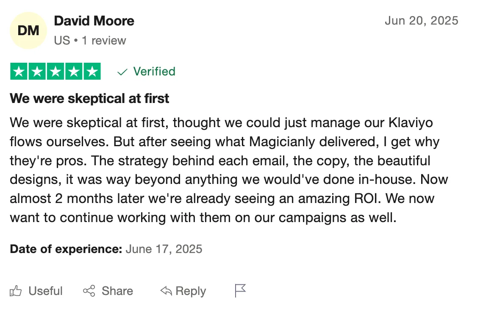Open the review title 'We were skeptical at first'
The width and height of the screenshot is (483, 317).
click(x=90, y=99)
